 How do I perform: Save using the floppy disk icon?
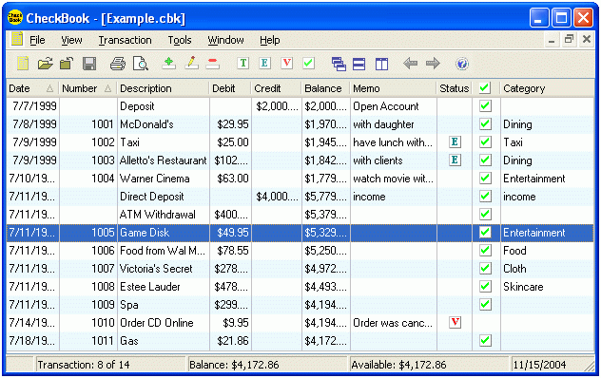click(89, 64)
